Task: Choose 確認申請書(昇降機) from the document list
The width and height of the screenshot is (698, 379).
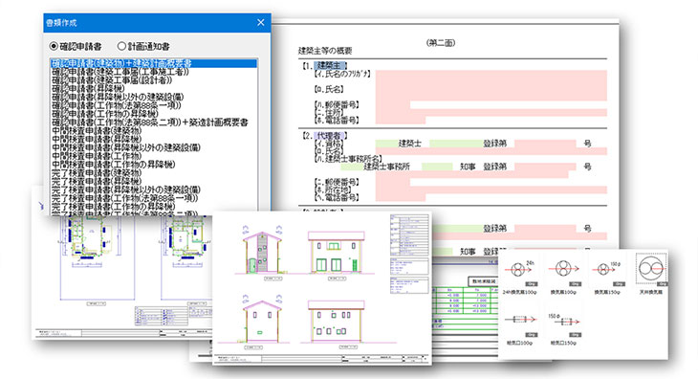Action: coord(89,89)
